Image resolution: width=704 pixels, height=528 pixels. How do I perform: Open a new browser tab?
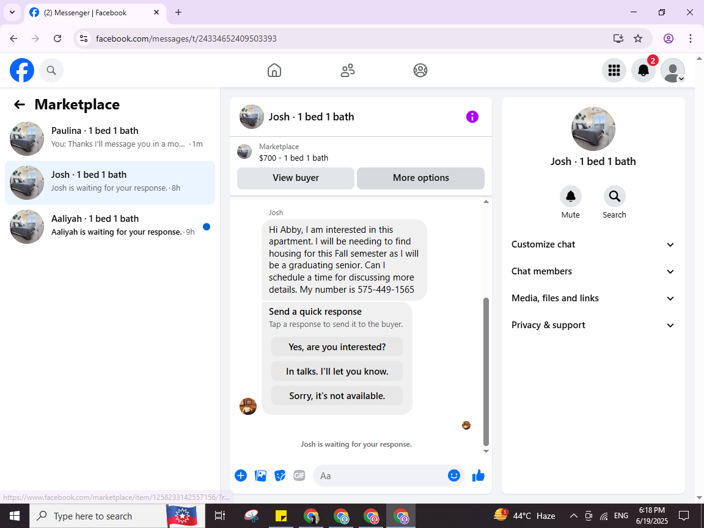click(x=178, y=13)
